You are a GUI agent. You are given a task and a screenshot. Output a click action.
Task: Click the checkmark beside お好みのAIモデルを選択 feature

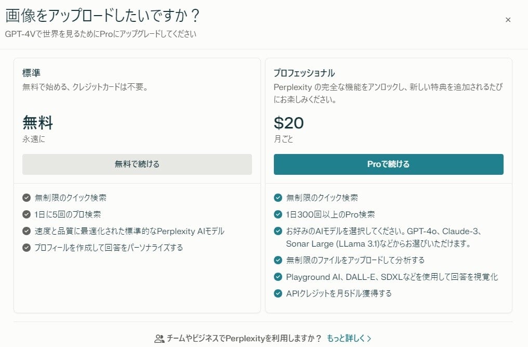pyautogui.click(x=276, y=230)
